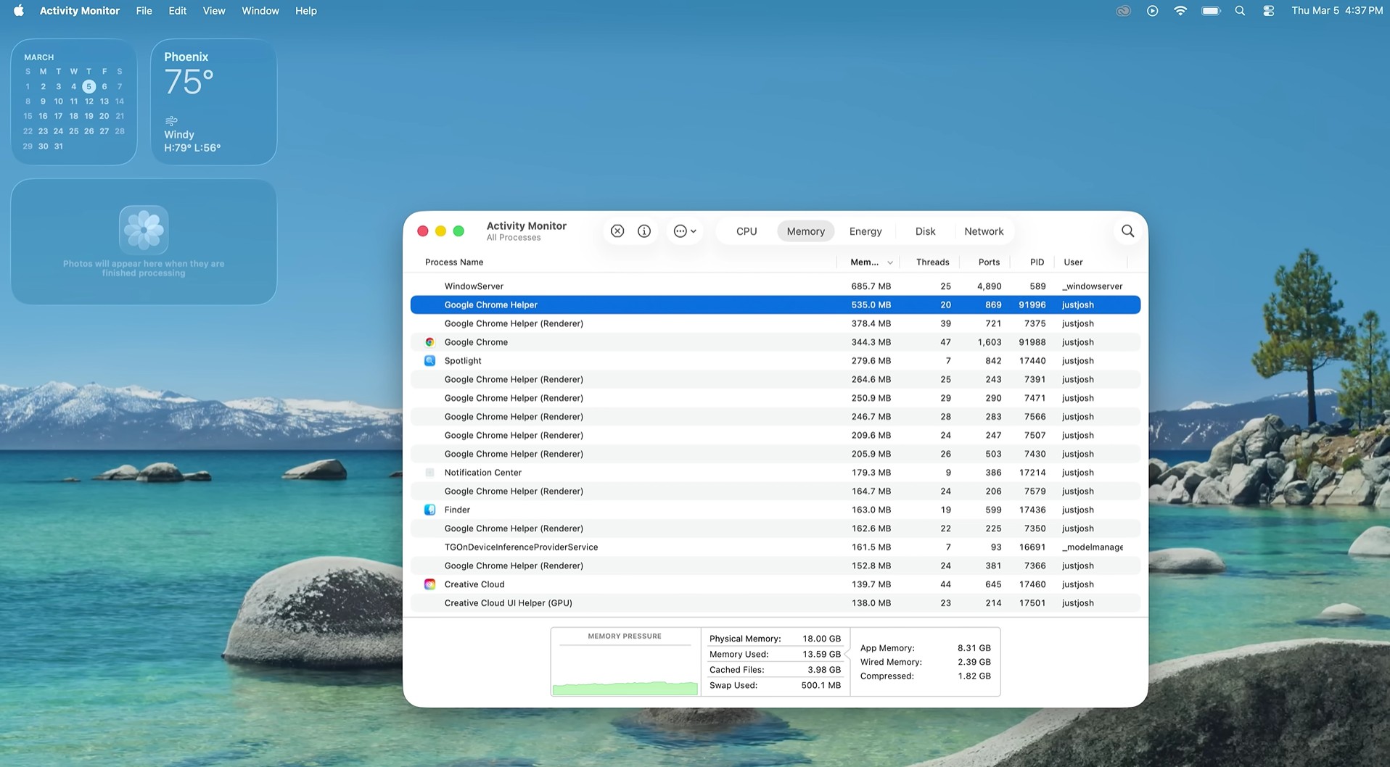Click the Finder icon in the process list

click(431, 510)
